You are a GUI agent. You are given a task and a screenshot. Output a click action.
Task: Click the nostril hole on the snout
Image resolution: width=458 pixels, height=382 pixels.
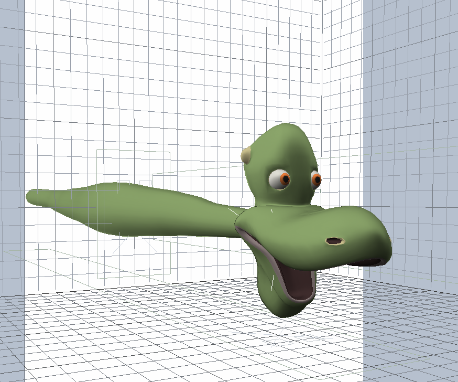(335, 241)
